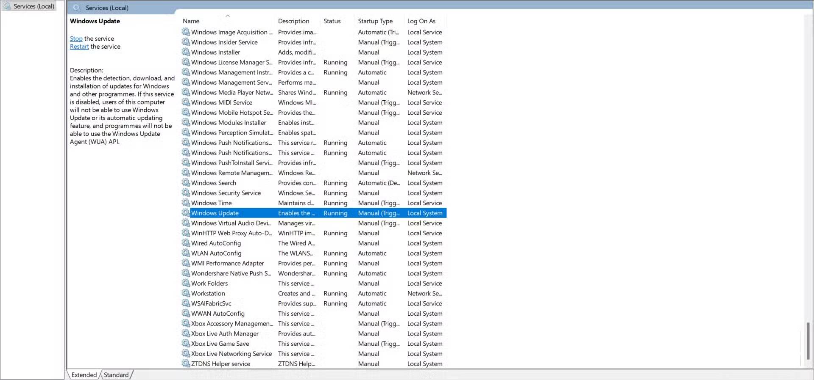Click 'ZTDNS Help...' description cell

coord(297,363)
